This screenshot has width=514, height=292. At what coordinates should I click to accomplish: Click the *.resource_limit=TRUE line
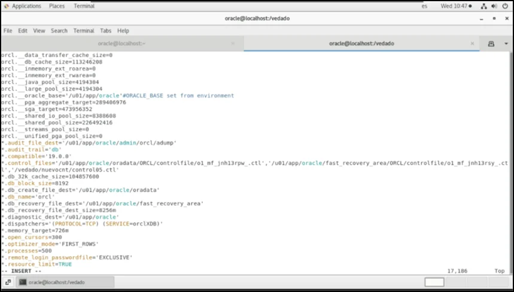37,264
